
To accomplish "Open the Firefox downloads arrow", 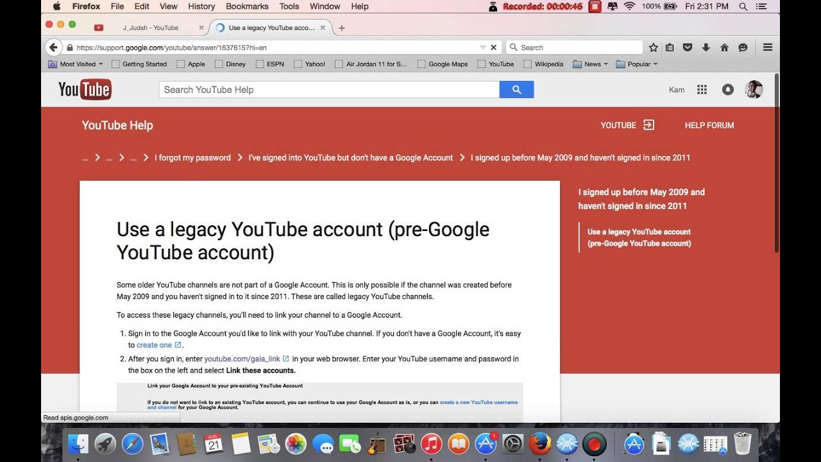I will pyautogui.click(x=706, y=47).
